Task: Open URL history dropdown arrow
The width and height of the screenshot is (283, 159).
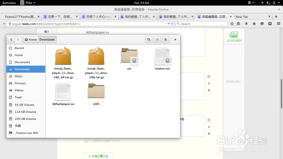Action: click(x=168, y=24)
